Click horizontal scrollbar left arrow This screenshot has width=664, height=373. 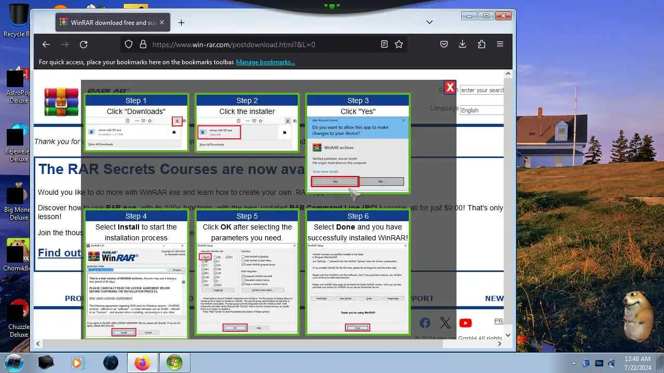click(38, 343)
